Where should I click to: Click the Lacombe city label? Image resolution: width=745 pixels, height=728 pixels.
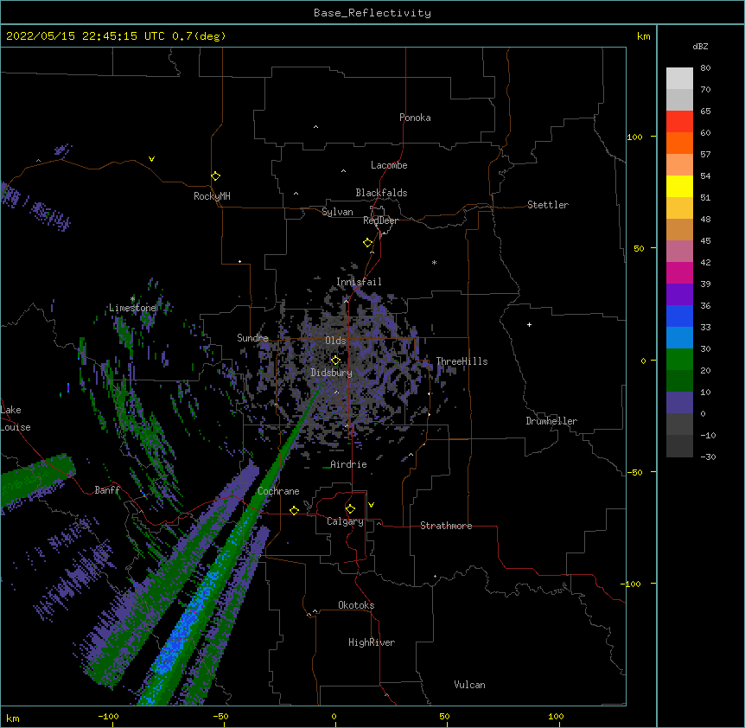[x=389, y=165]
